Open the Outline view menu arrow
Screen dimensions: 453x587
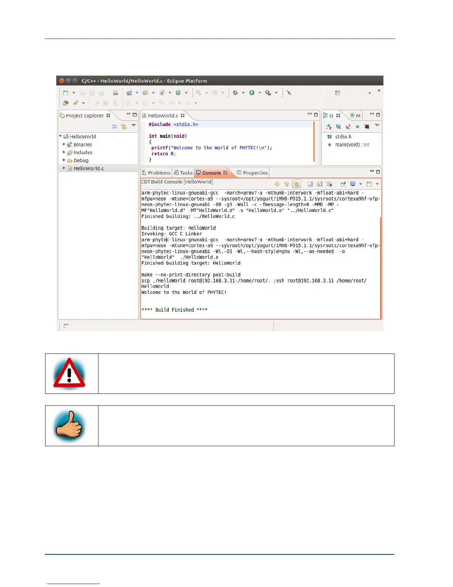point(377,125)
